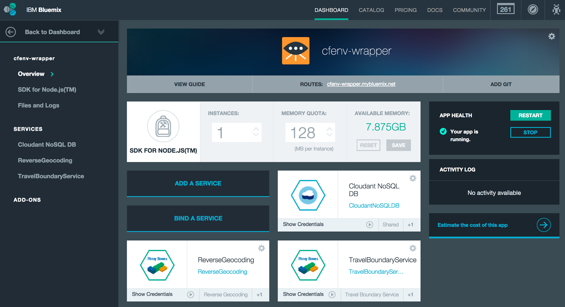Click Bind a Service
The width and height of the screenshot is (565, 307).
click(198, 219)
